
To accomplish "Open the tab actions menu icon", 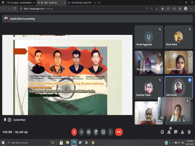I will [3, 3].
